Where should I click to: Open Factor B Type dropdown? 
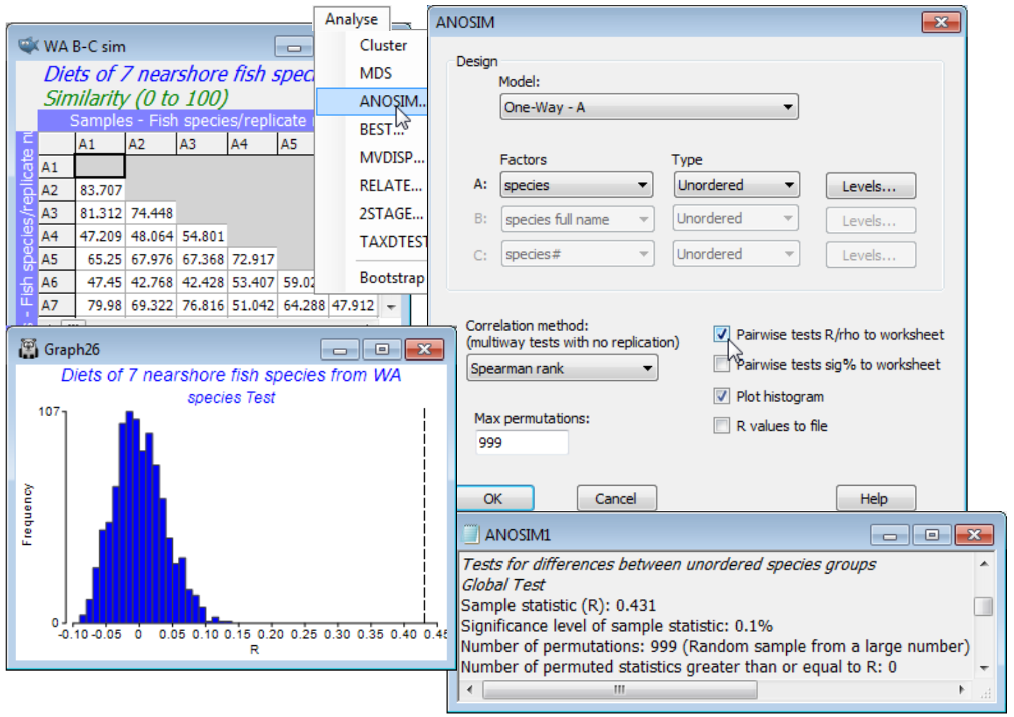736,219
